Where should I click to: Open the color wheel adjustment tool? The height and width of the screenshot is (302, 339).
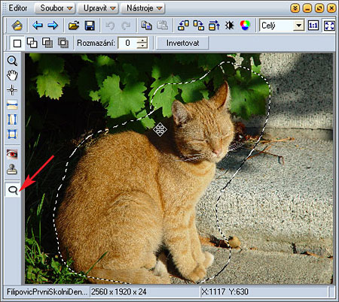pos(245,26)
